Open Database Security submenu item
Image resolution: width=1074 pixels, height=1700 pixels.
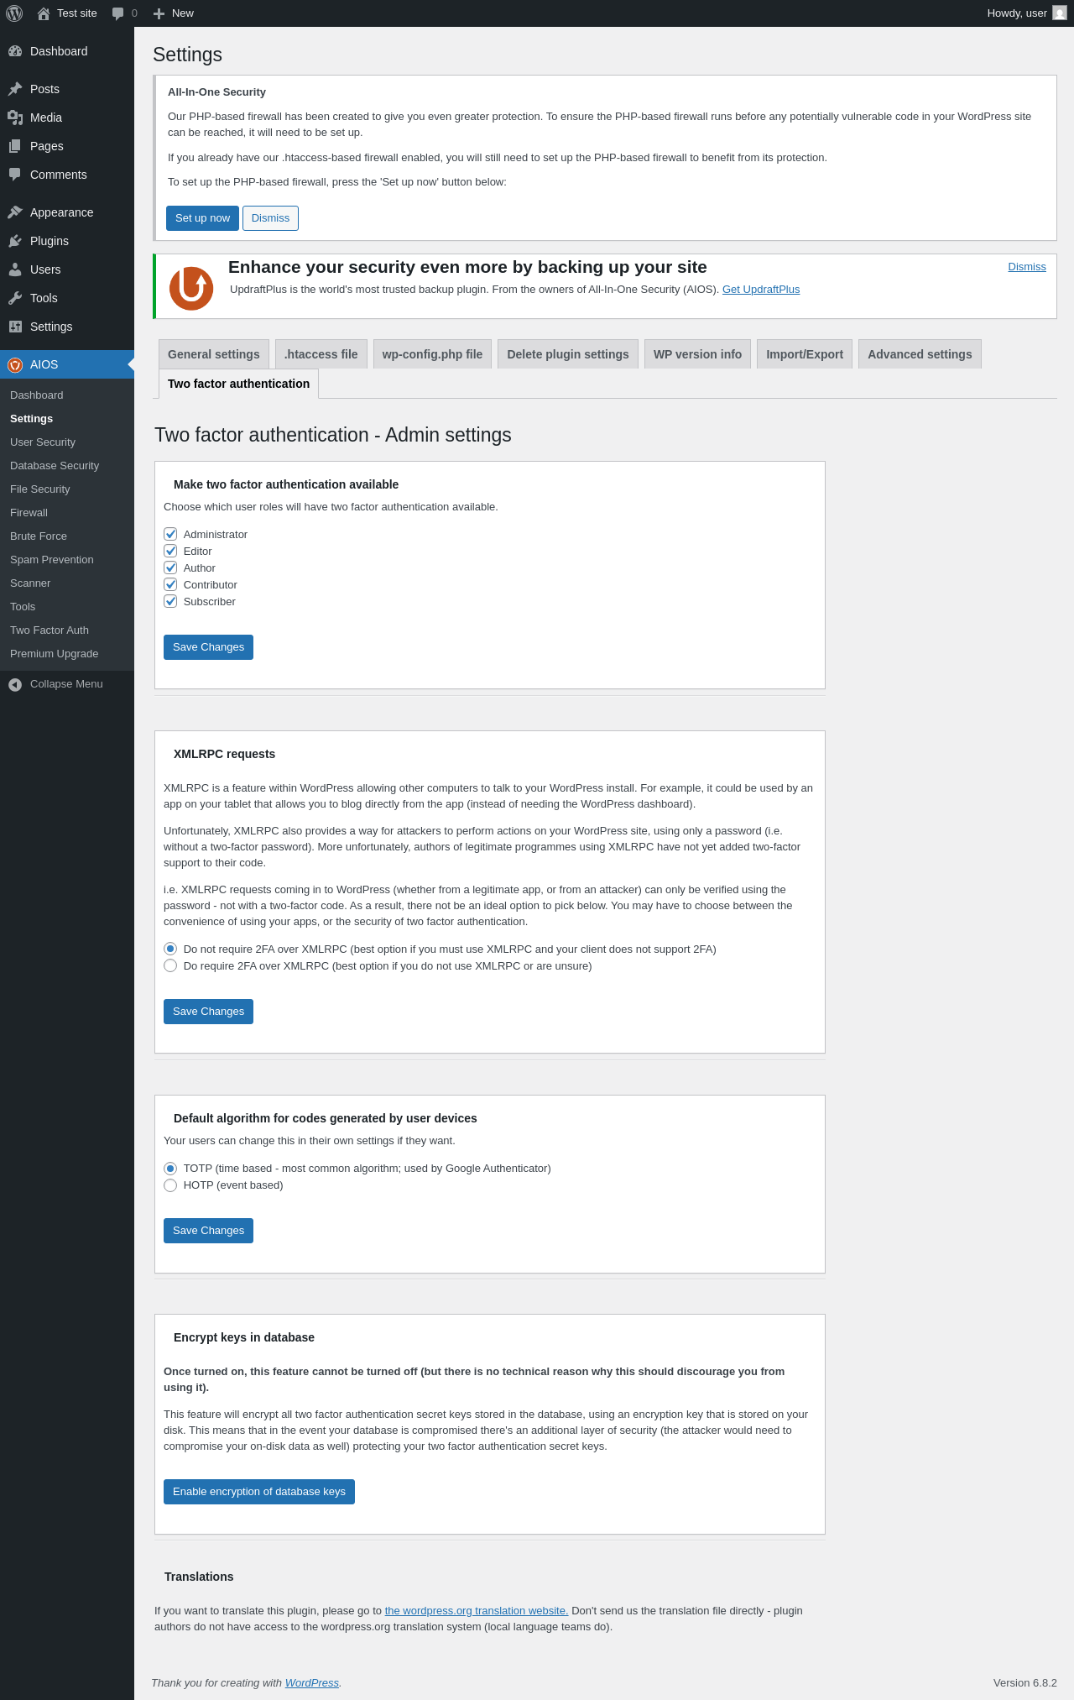point(67,466)
